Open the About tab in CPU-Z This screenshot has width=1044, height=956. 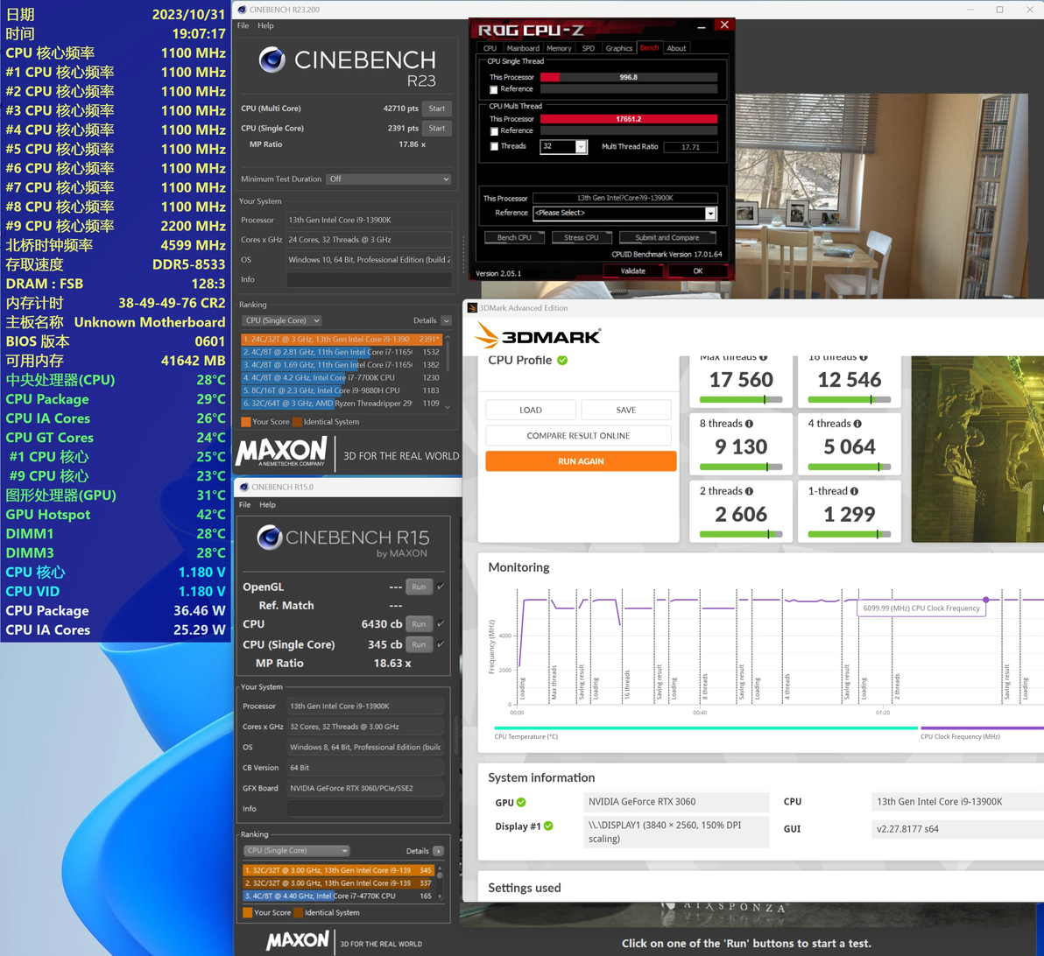(x=676, y=48)
